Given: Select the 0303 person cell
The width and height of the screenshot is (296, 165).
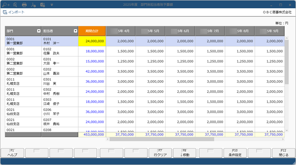Looking at the screenshot, I should click(x=60, y=102).
